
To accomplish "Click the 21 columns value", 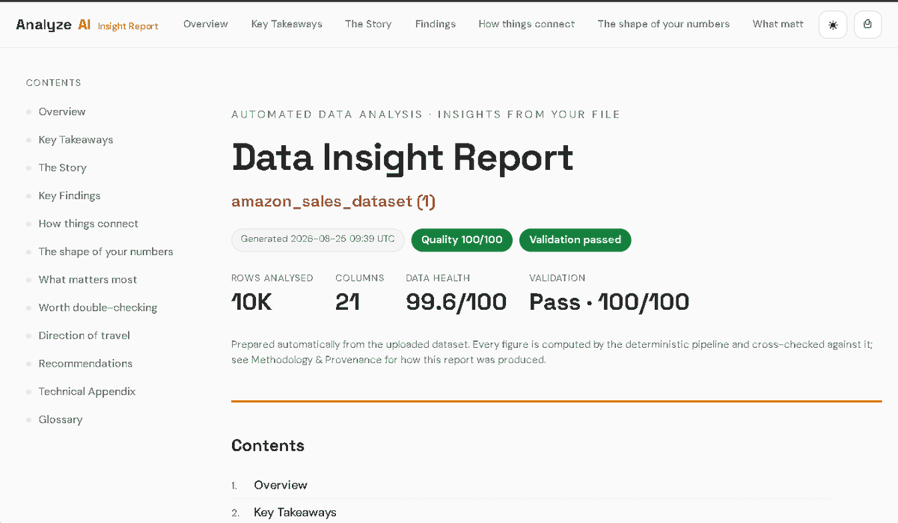I will click(348, 302).
